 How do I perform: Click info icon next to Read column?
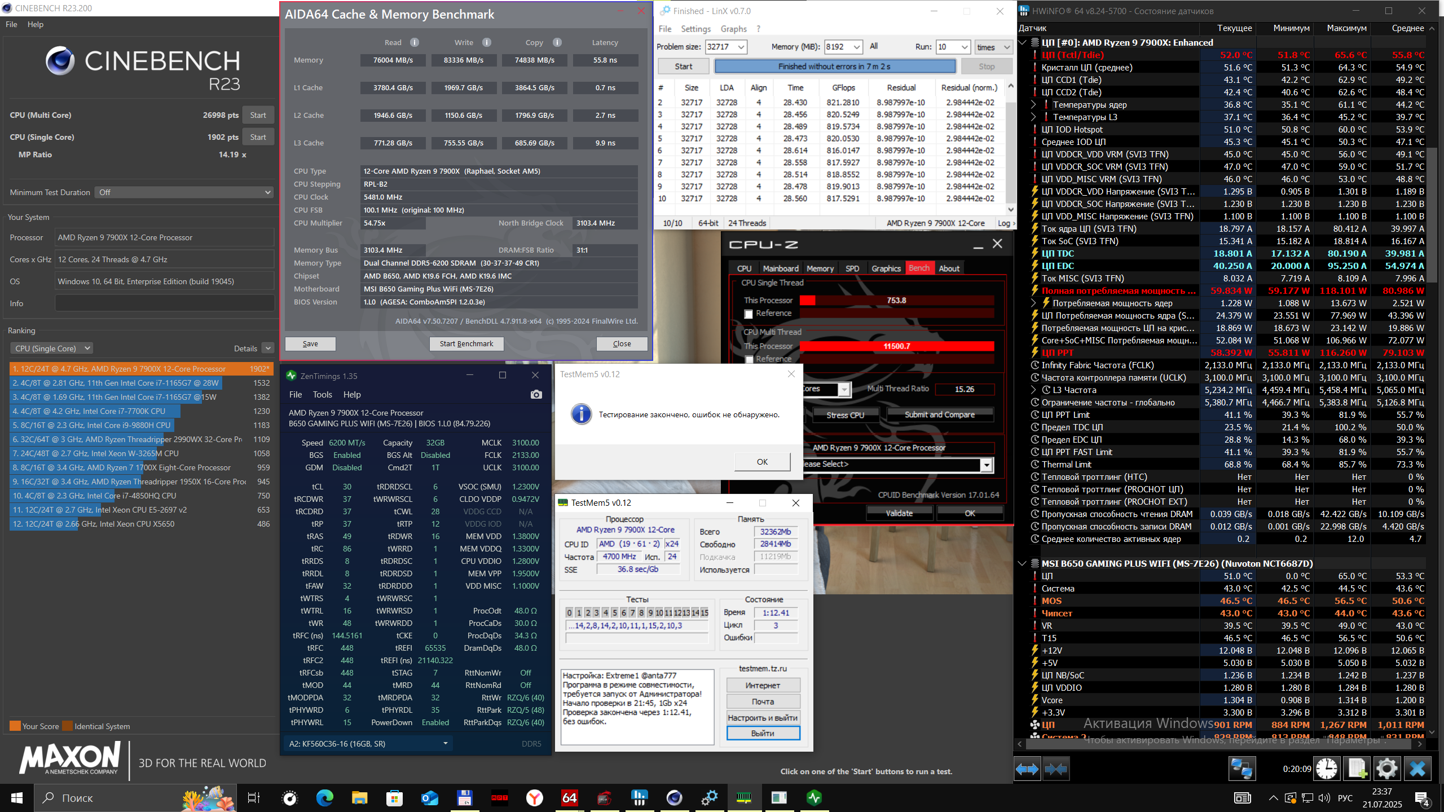coord(415,42)
